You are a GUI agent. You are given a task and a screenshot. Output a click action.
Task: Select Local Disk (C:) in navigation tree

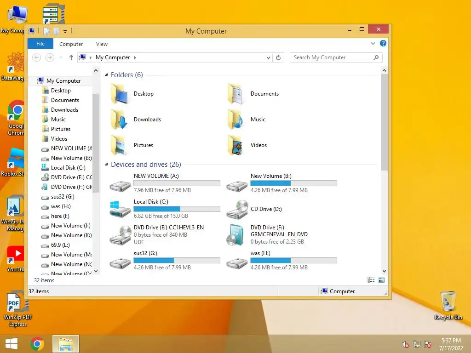tap(68, 167)
